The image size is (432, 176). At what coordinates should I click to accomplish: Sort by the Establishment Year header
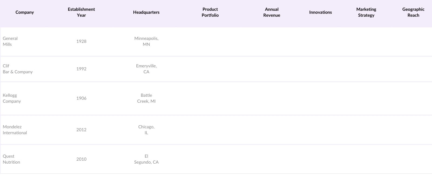pyautogui.click(x=81, y=12)
